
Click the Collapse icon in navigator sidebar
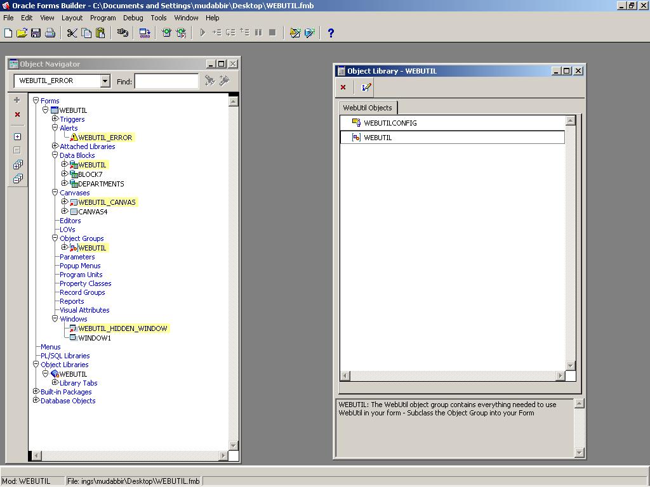click(17, 150)
